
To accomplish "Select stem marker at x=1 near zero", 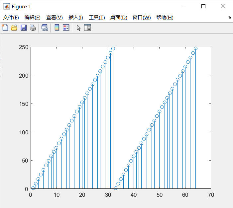I will tap(33, 188).
